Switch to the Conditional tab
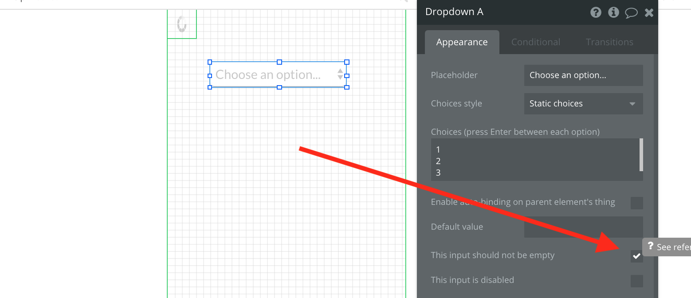Viewport: 691px width, 298px height. click(536, 42)
